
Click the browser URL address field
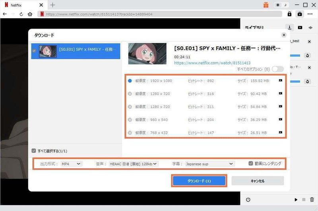coord(160,14)
